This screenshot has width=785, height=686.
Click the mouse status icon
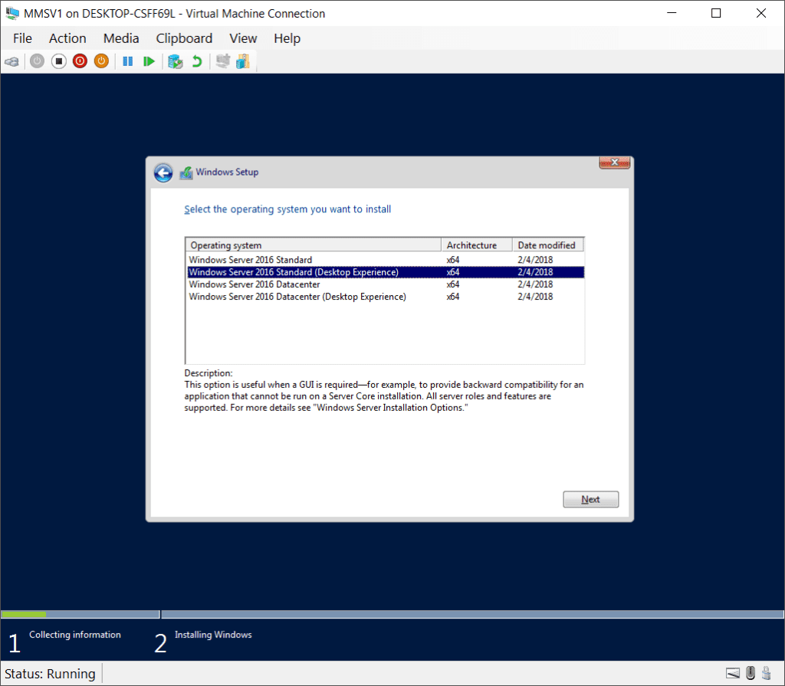click(x=750, y=673)
